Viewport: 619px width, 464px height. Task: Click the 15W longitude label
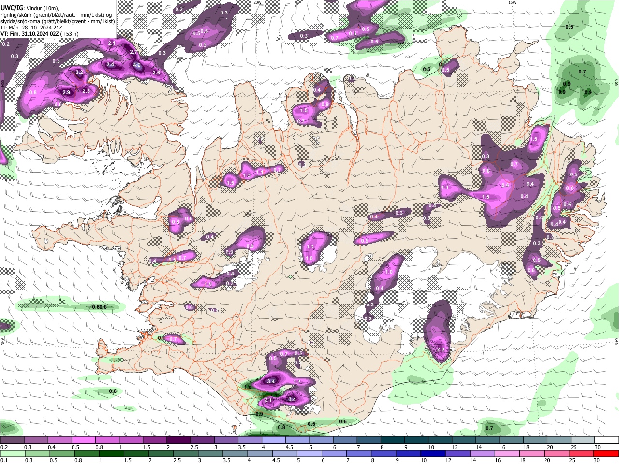click(512, 2)
